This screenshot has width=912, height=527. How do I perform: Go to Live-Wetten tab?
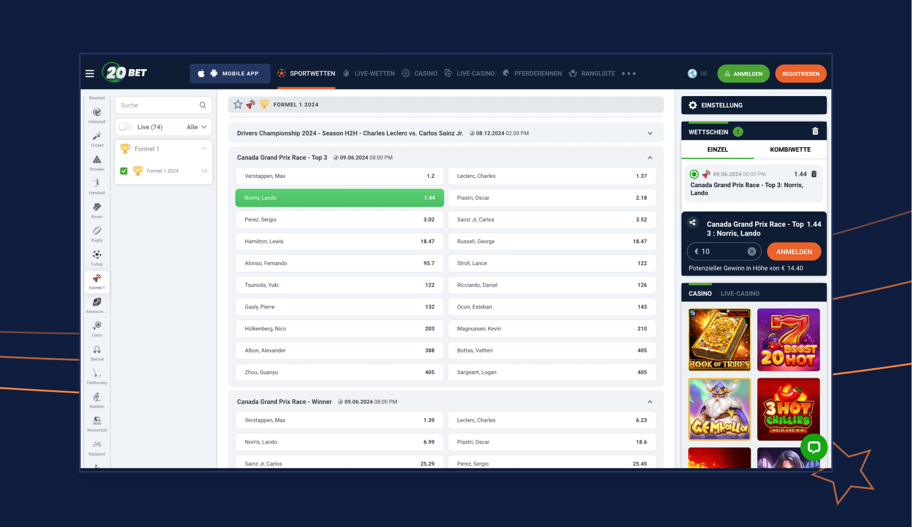tap(369, 74)
